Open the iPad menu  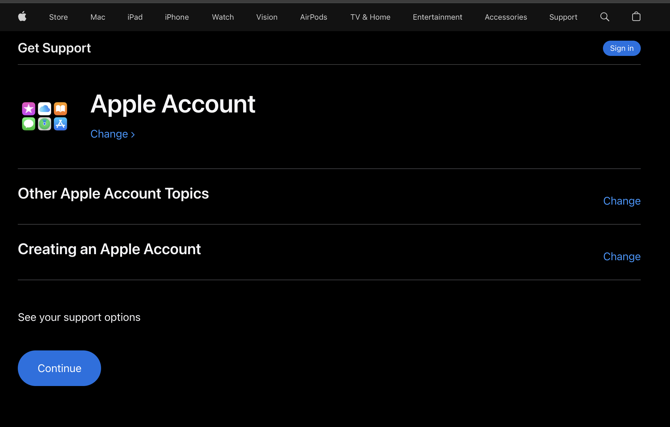(x=135, y=17)
